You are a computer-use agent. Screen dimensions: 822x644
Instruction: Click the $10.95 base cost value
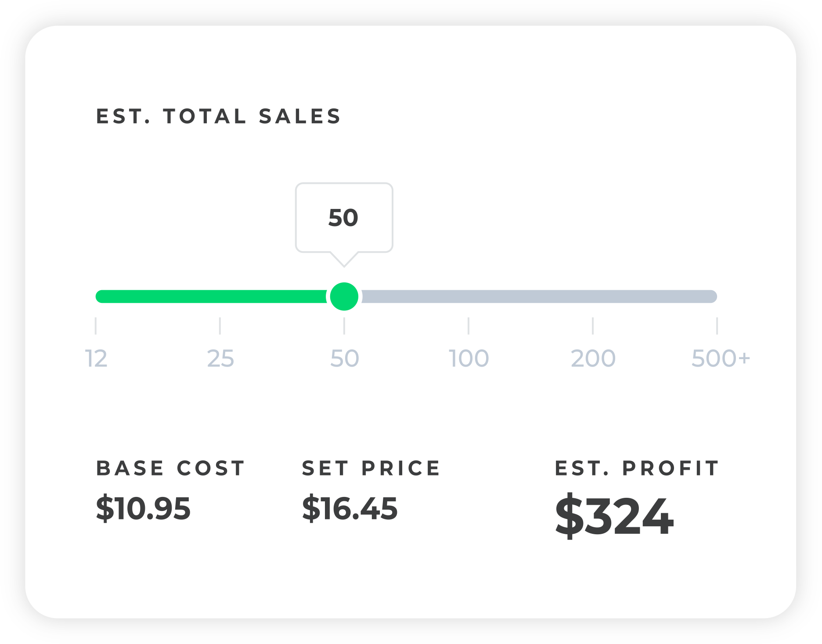[x=143, y=508]
